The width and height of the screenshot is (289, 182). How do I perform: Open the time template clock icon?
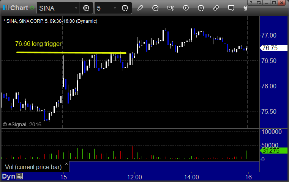[x=125, y=8]
